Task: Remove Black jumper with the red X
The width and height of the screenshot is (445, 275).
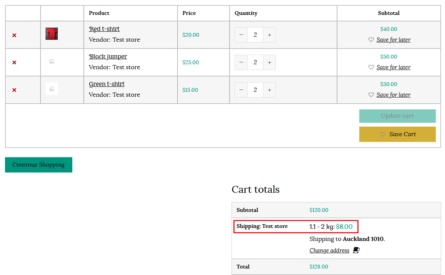Action: coord(14,62)
